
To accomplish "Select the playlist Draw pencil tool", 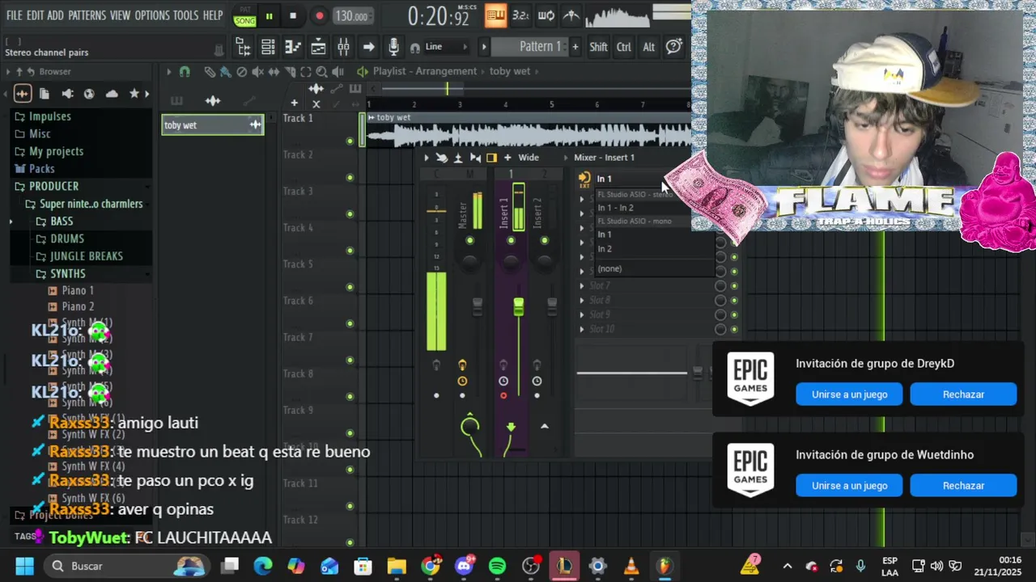I will pyautogui.click(x=210, y=72).
